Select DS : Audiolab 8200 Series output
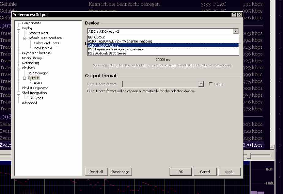This screenshot has height=194, width=283. pyautogui.click(x=107, y=53)
